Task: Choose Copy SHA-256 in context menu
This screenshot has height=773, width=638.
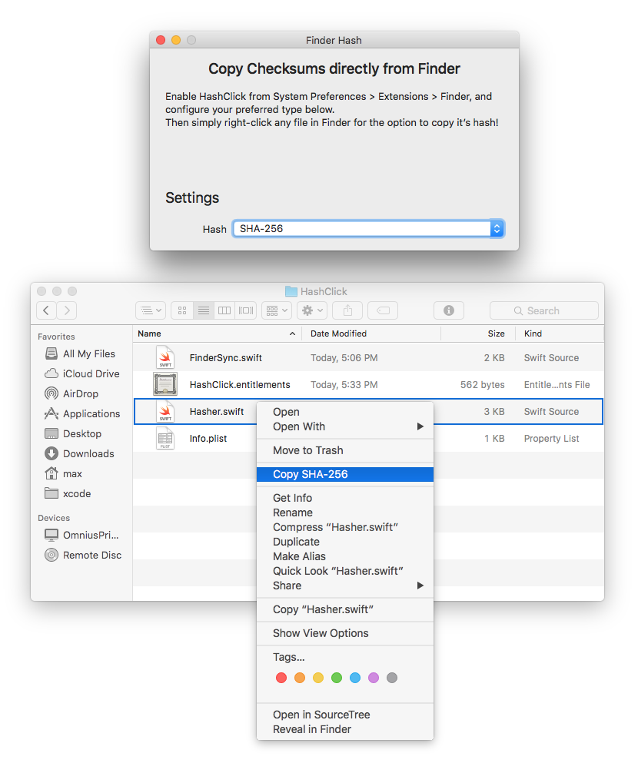Action: [344, 474]
